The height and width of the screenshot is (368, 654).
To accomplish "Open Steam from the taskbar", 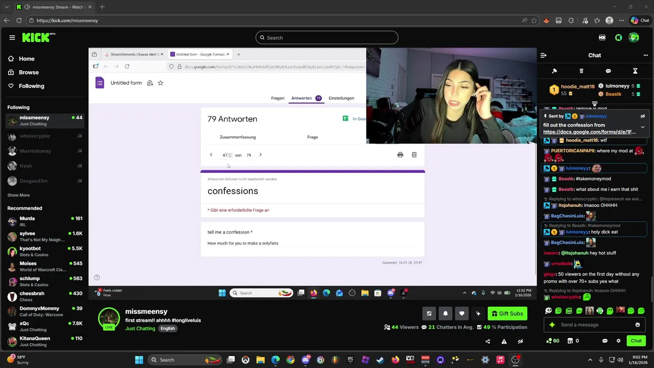I will pos(380,360).
